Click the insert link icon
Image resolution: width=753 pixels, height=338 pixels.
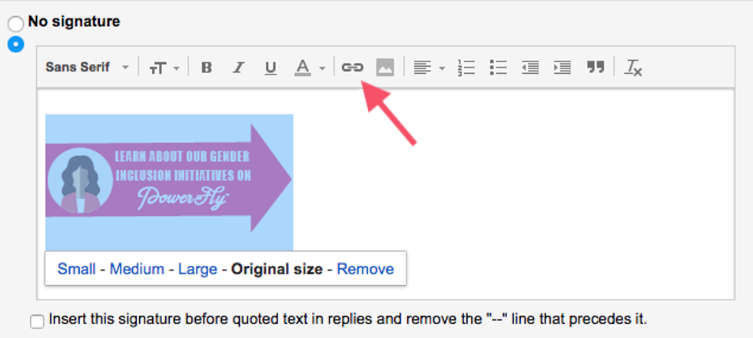(352, 68)
